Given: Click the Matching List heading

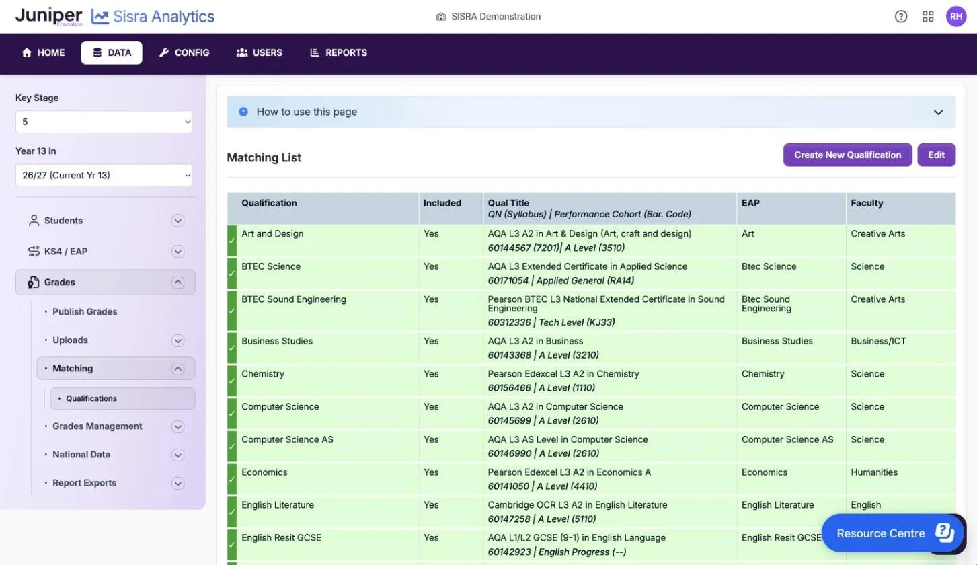Looking at the screenshot, I should point(264,157).
